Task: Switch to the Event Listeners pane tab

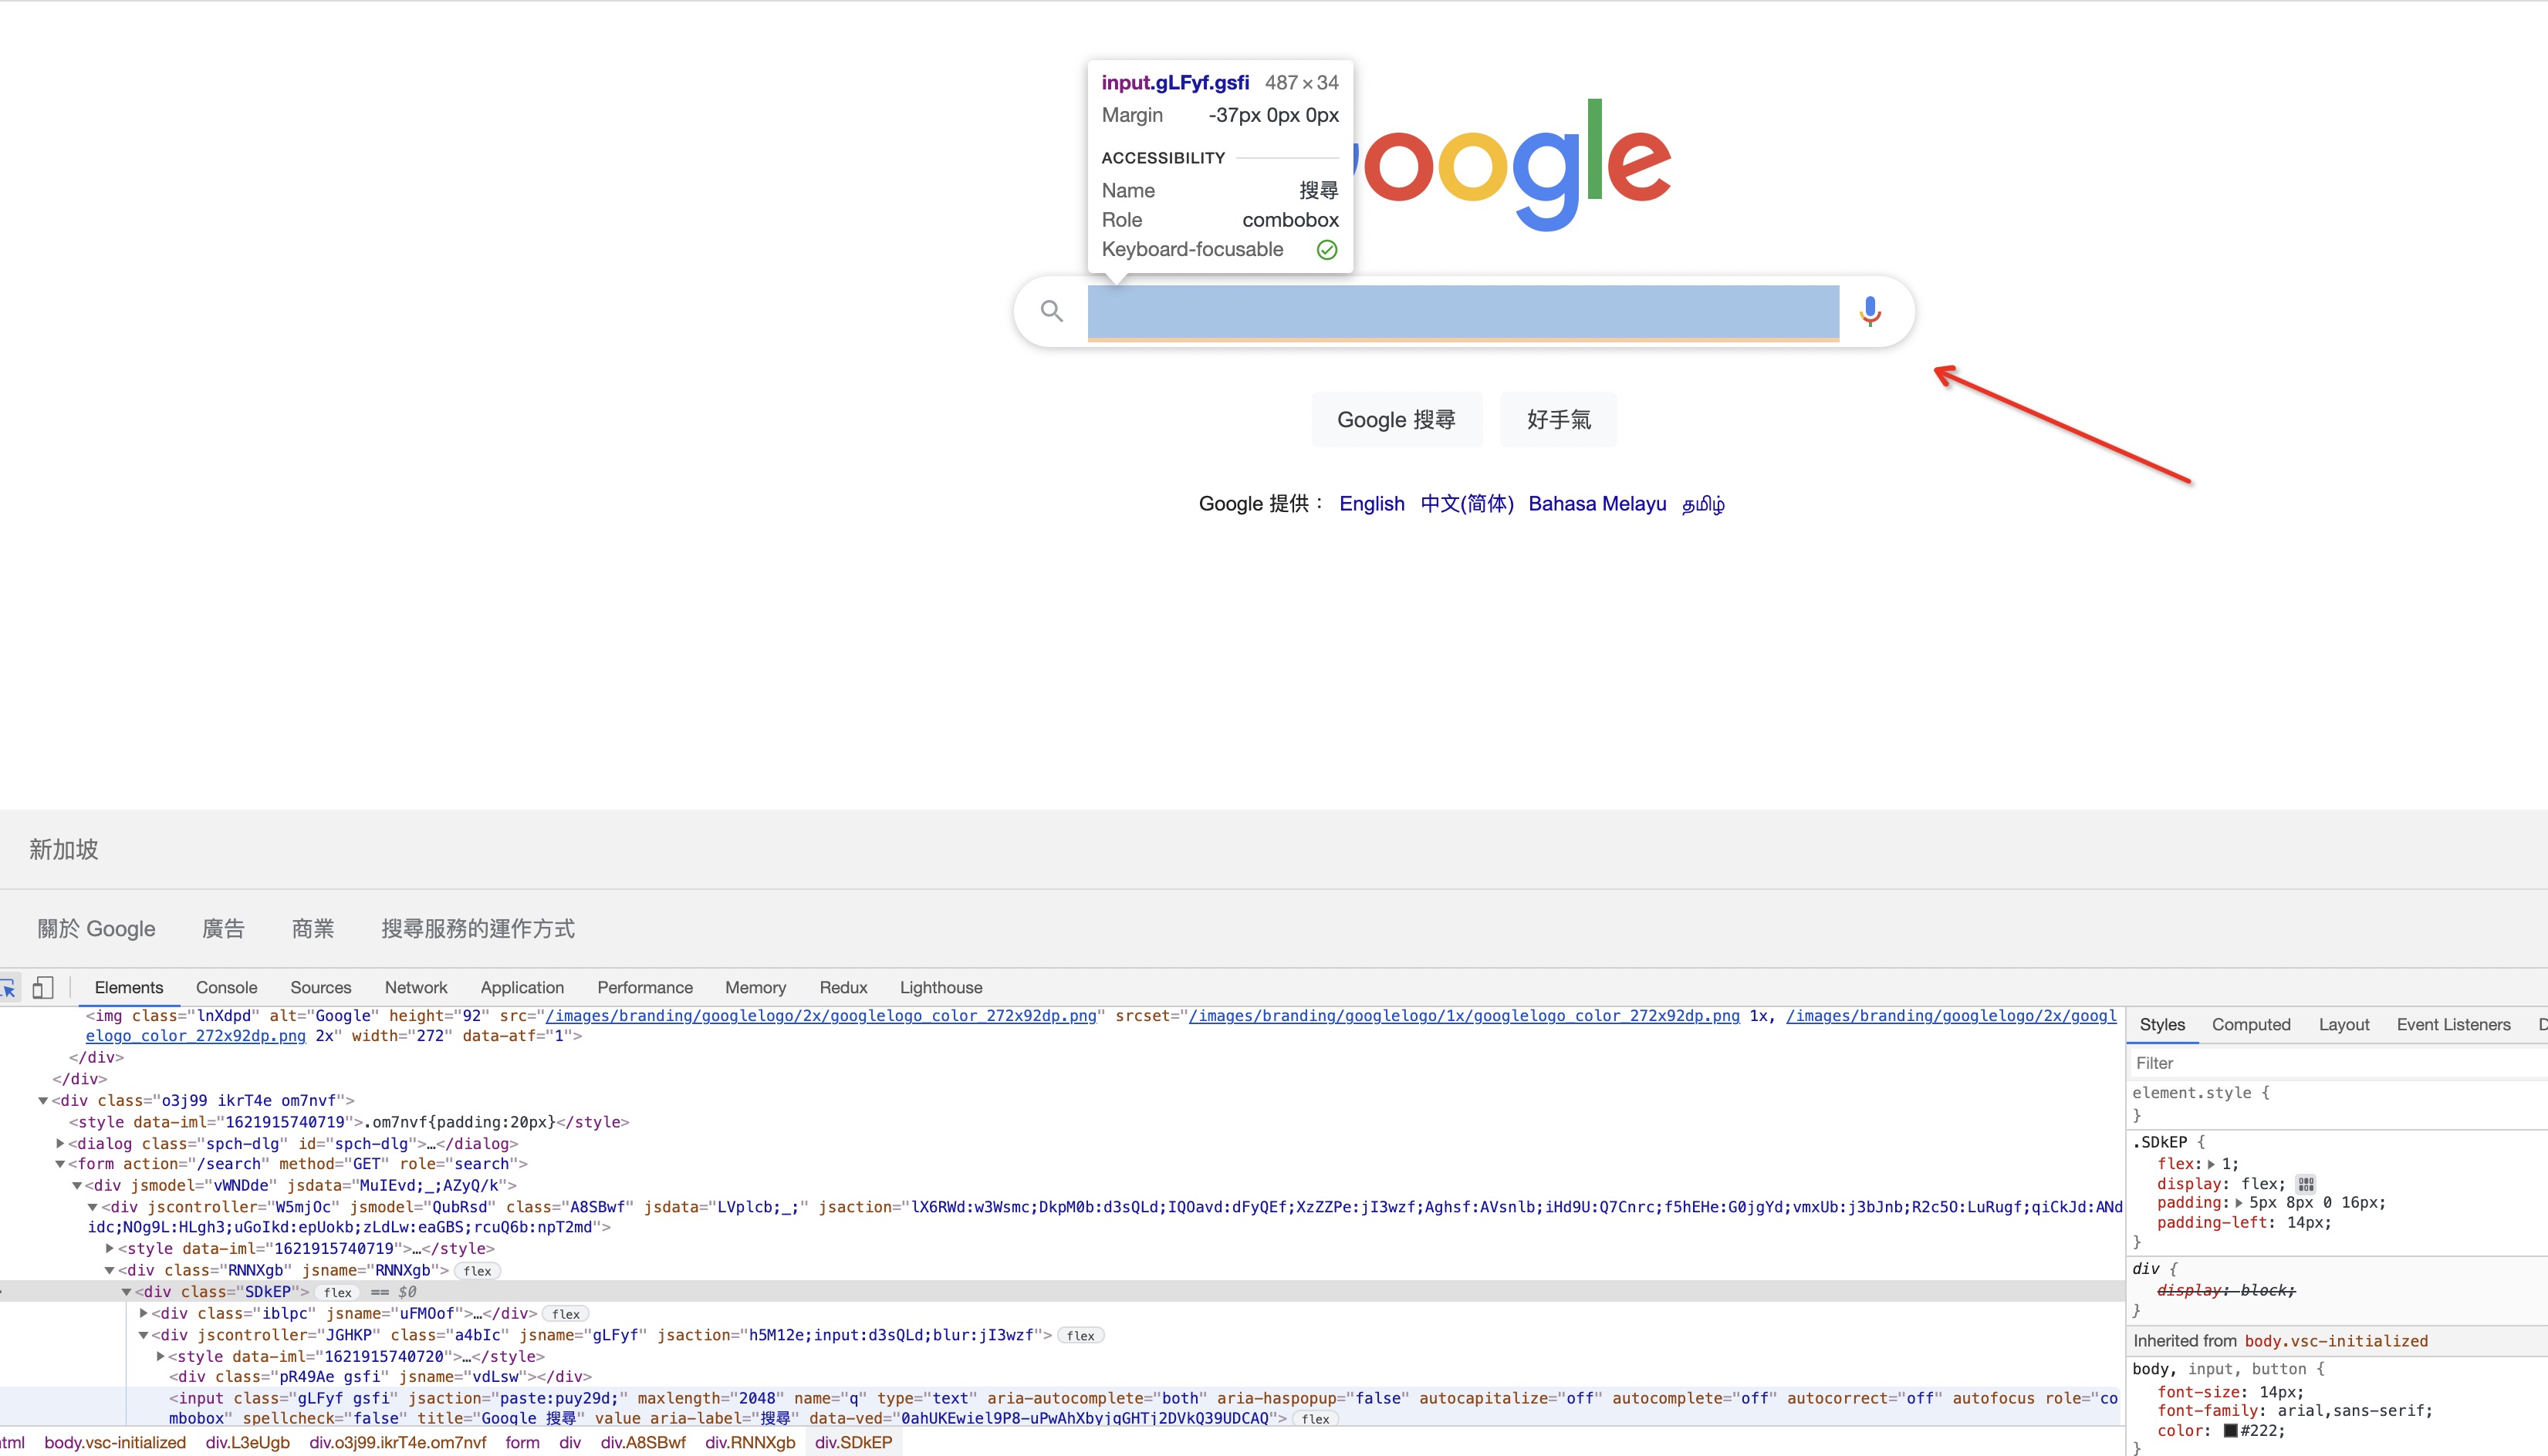Action: pyautogui.click(x=2453, y=1025)
